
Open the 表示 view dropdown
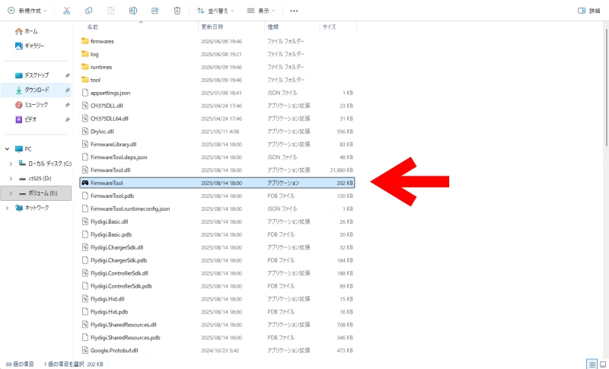coord(261,11)
